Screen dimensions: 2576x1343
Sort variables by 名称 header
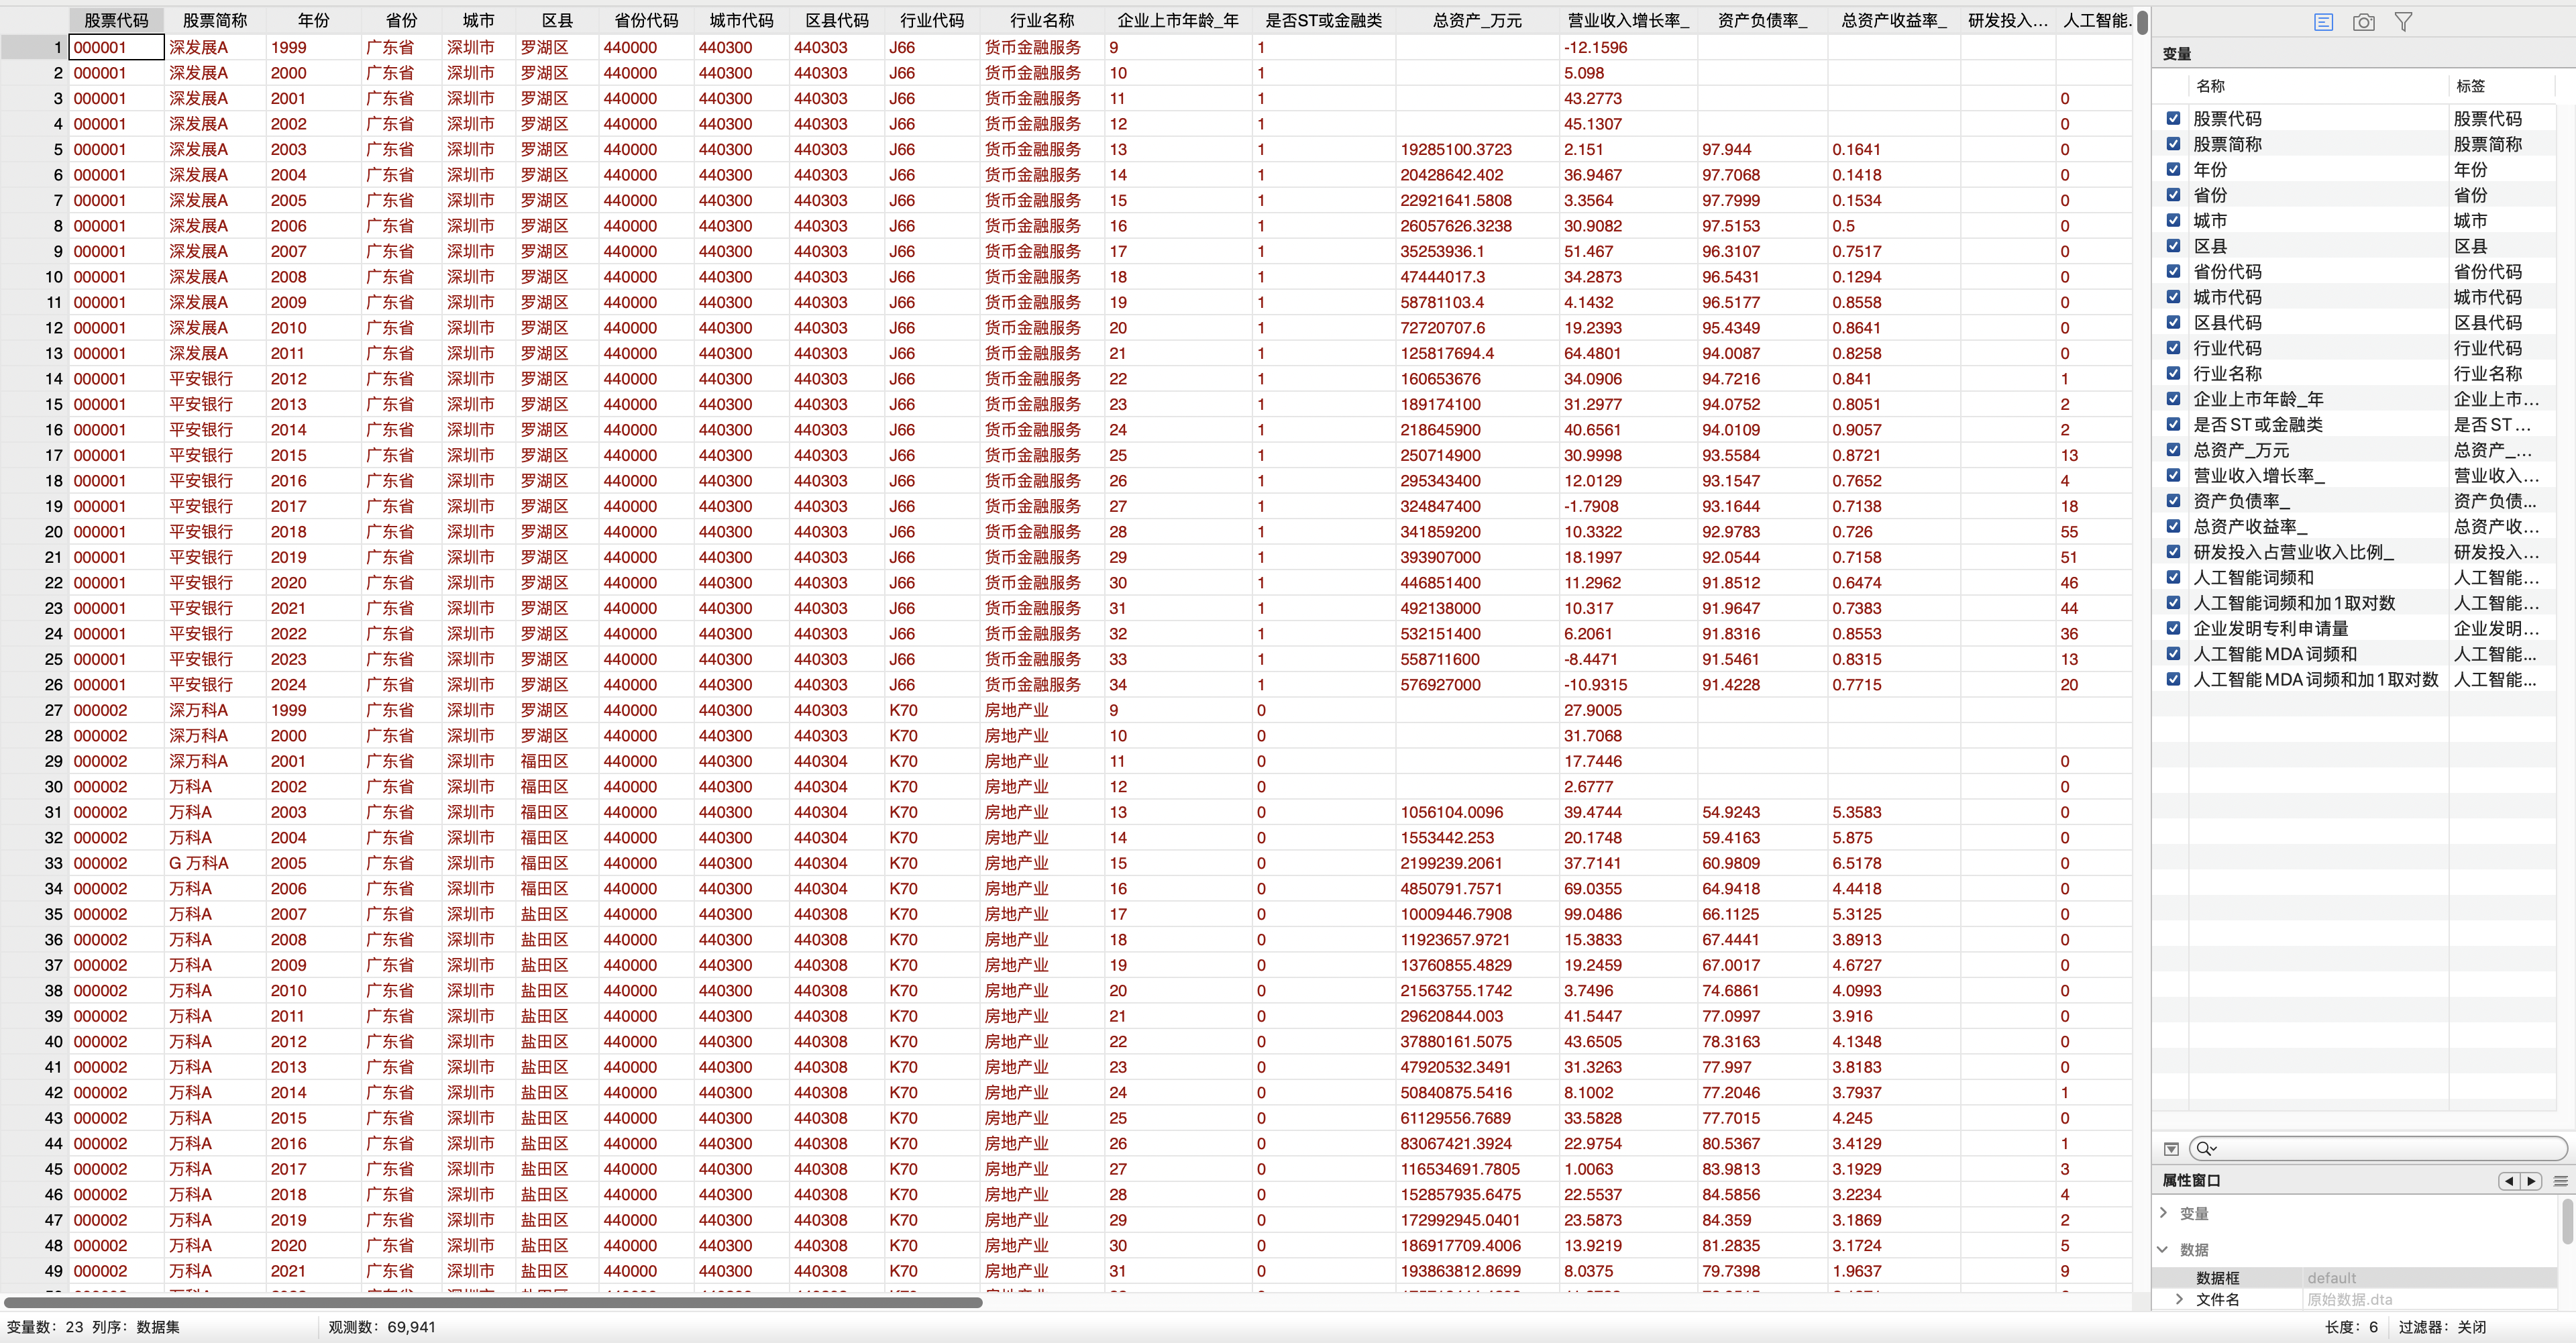point(2211,86)
